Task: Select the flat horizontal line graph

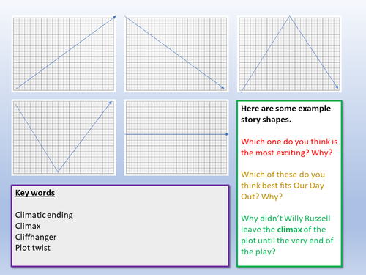Action: [176, 137]
